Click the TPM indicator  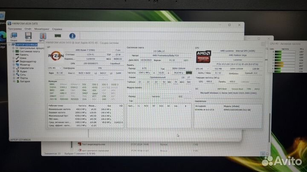(x=249, y=89)
